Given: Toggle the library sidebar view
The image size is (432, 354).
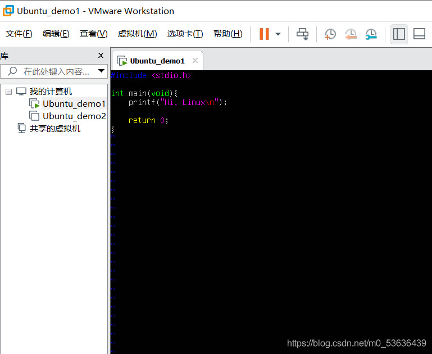Looking at the screenshot, I should click(x=399, y=34).
